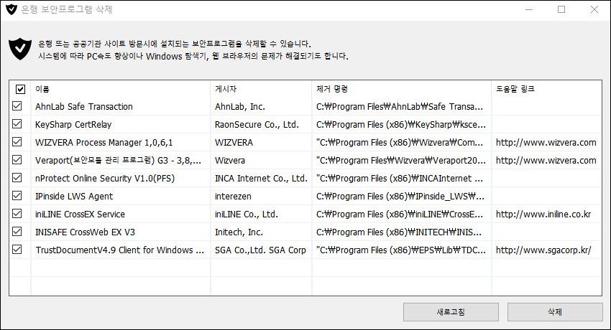Select the AhnLab Safe Transaction name
The height and width of the screenshot is (330, 611).
84,106
